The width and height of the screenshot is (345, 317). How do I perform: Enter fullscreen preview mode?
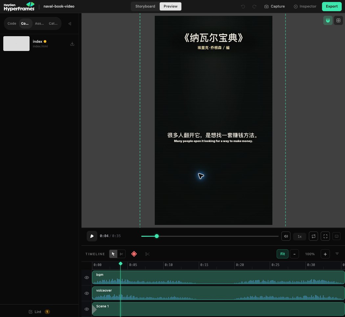[325, 236]
